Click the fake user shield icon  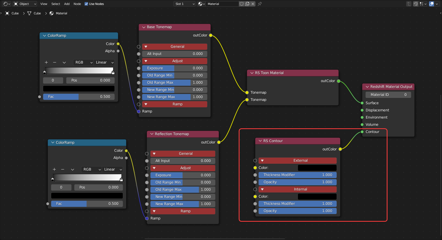point(241,4)
